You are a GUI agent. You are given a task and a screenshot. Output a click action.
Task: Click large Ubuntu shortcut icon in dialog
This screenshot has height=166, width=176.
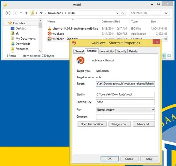click(x=81, y=60)
